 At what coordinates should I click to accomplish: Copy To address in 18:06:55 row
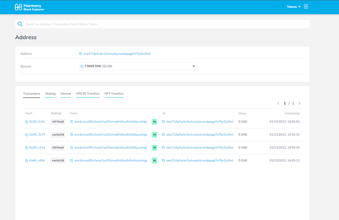click(x=163, y=122)
